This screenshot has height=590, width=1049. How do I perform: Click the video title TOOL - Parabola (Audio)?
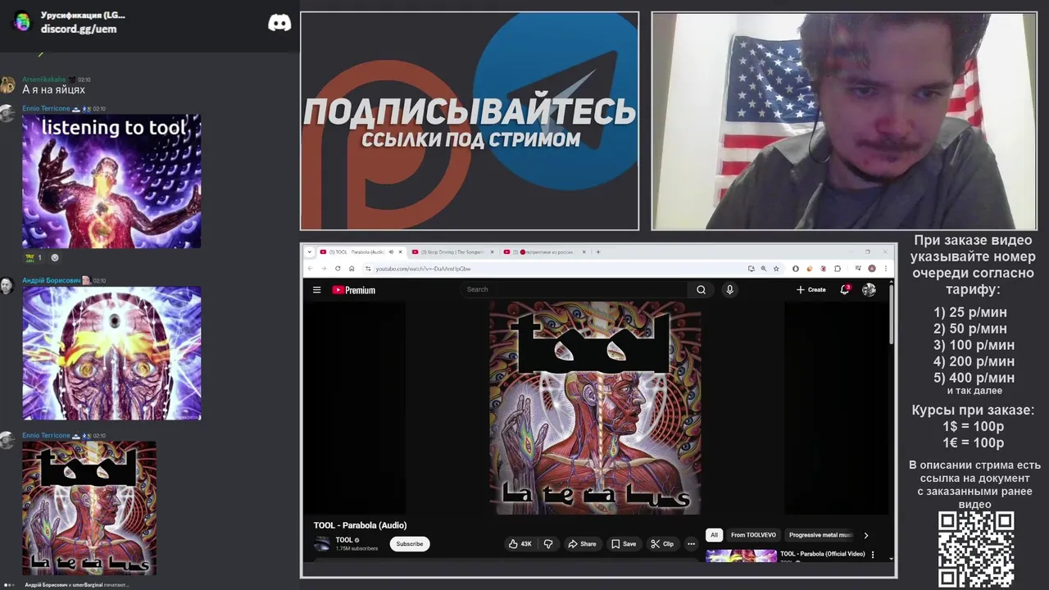click(360, 525)
